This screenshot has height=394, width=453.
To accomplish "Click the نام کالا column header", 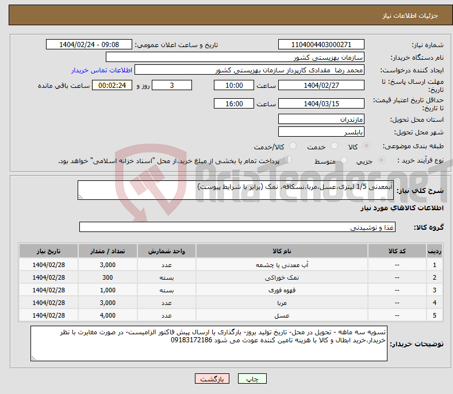I will click(x=282, y=251).
